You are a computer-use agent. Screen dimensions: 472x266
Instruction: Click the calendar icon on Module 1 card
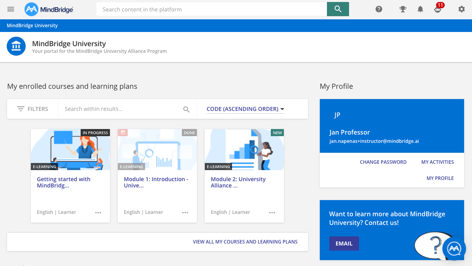pos(123,133)
